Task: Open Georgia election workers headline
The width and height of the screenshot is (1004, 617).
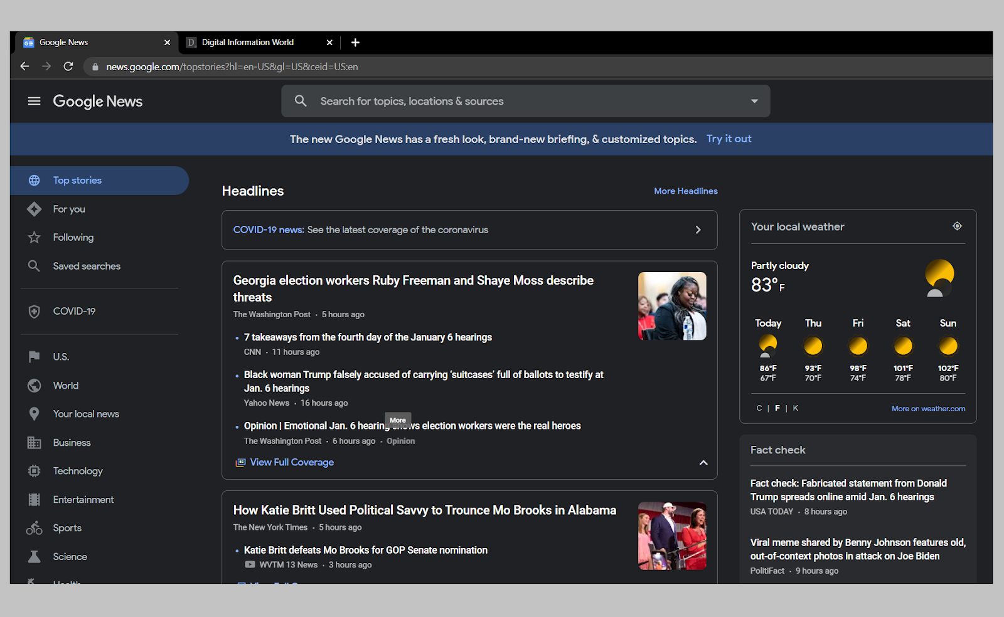Action: 414,288
